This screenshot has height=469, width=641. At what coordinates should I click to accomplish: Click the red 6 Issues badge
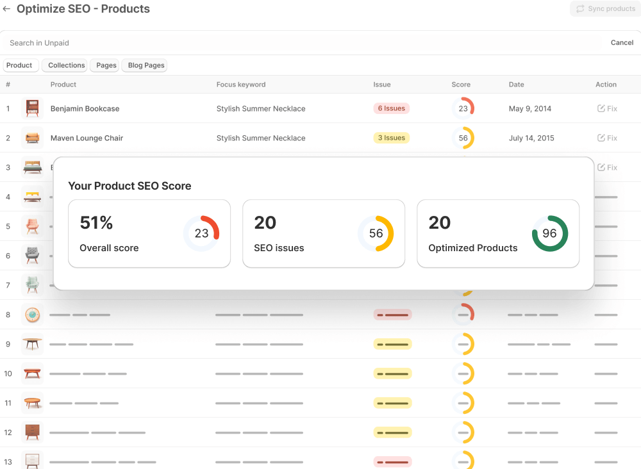tap(391, 108)
